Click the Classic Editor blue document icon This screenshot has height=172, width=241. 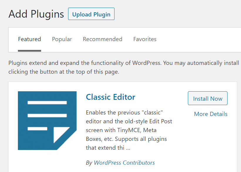[47, 120]
